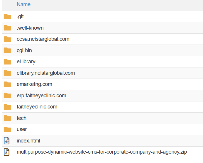Click the zip archive file icon
203x163 pixels.
pyautogui.click(x=7, y=152)
